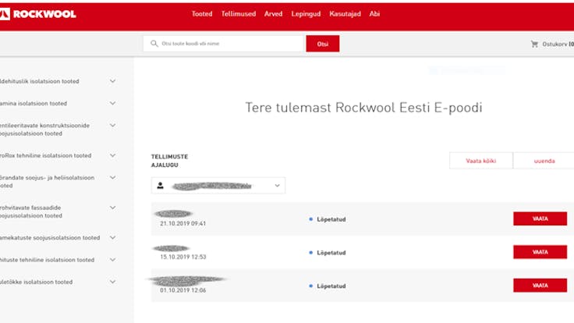Select Lamekatuste soojusisolatsioon tooted text
The height and width of the screenshot is (323, 574).
pos(50,238)
